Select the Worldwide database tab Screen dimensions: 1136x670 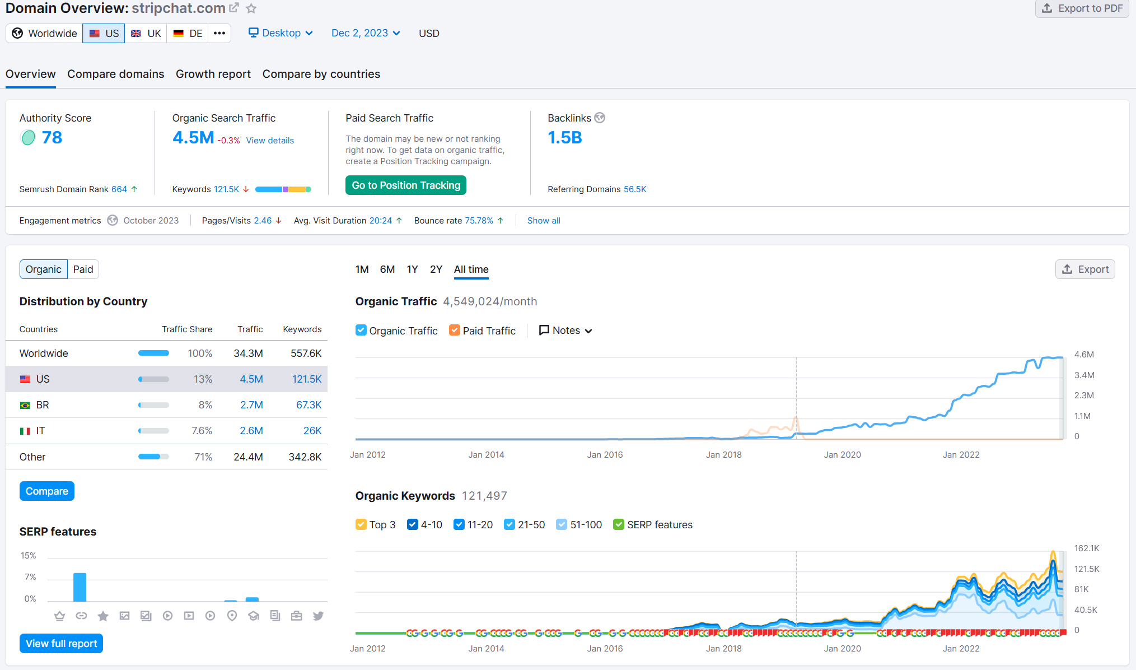point(44,33)
